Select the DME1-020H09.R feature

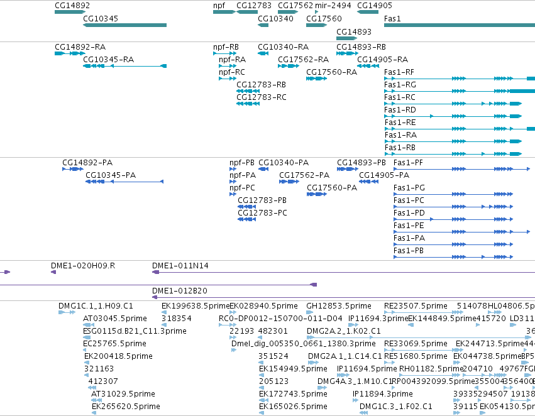pyautogui.click(x=83, y=266)
